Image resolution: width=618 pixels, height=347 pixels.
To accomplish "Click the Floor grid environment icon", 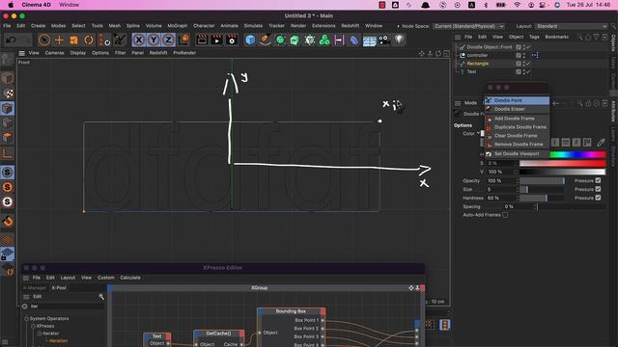I will pyautogui.click(x=369, y=40).
